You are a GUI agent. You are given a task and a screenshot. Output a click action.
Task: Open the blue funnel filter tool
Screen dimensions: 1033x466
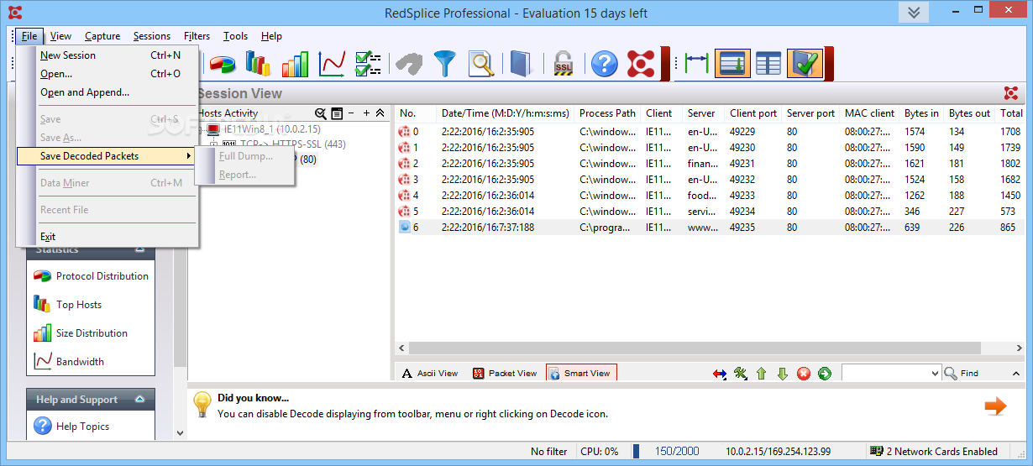click(444, 64)
